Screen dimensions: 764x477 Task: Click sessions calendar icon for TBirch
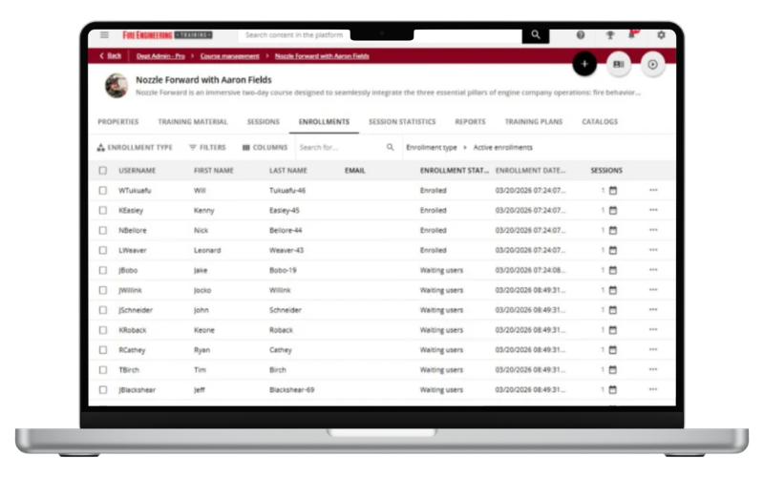[x=613, y=370]
